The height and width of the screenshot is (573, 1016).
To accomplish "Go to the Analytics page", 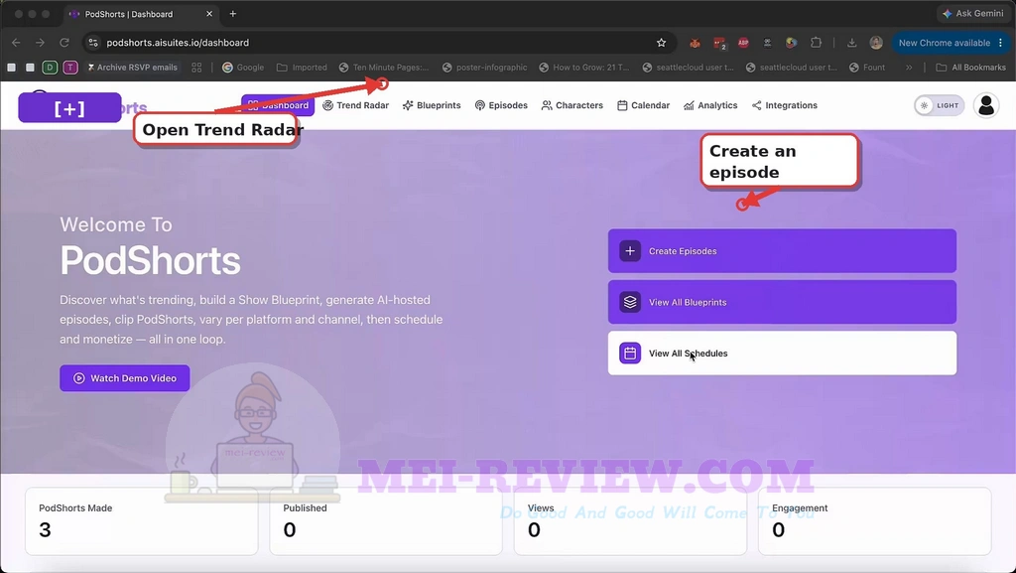I will (710, 105).
